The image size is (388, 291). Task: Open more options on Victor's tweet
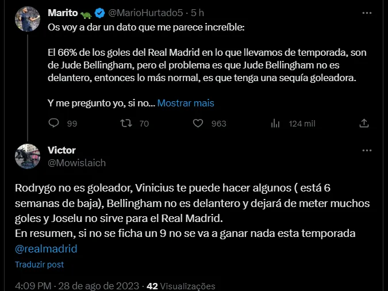pos(366,150)
